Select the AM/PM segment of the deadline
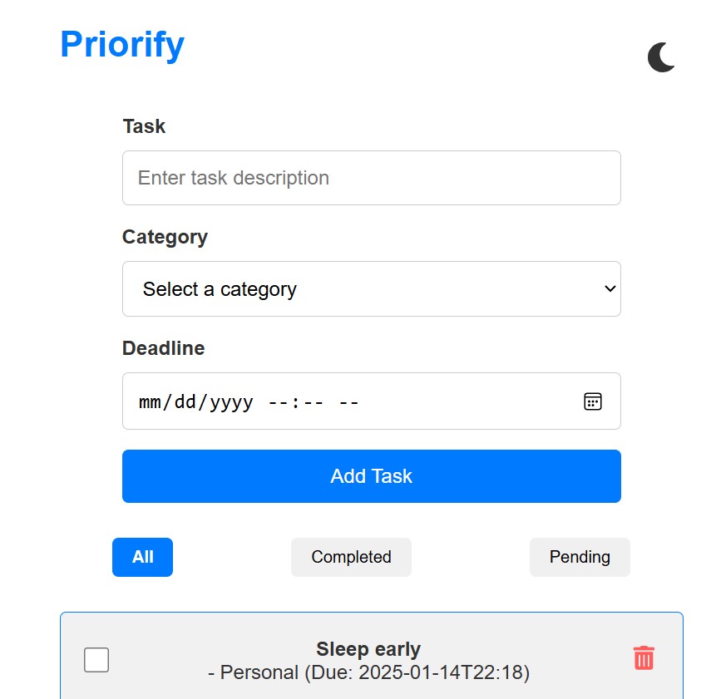 [x=348, y=402]
